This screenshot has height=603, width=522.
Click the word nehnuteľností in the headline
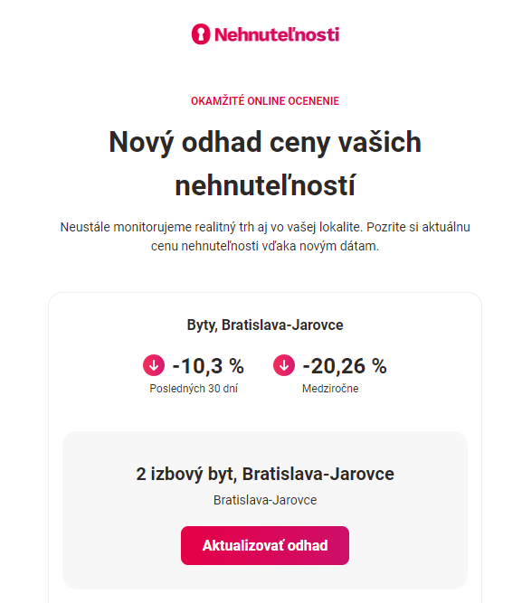coord(265,185)
